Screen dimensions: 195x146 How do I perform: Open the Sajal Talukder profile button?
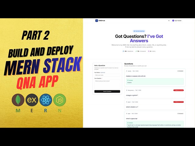(177, 21)
